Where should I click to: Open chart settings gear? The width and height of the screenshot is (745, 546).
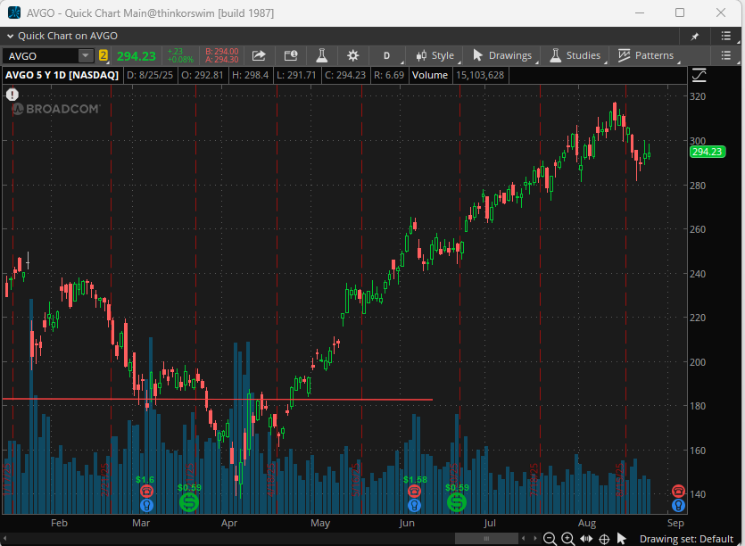point(352,55)
